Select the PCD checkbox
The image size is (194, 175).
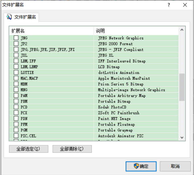pos(16,107)
